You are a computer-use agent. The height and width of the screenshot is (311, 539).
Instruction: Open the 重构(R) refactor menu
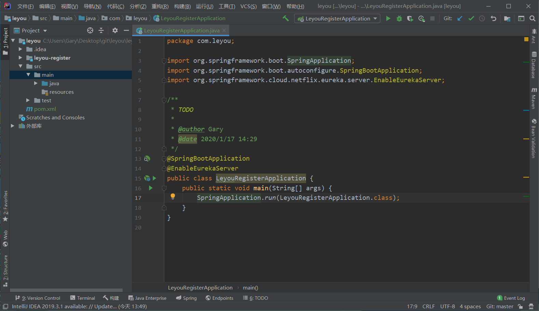pyautogui.click(x=160, y=6)
